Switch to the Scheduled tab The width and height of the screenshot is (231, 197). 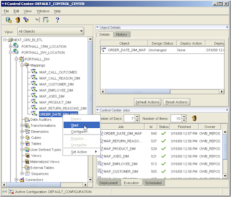click(154, 183)
